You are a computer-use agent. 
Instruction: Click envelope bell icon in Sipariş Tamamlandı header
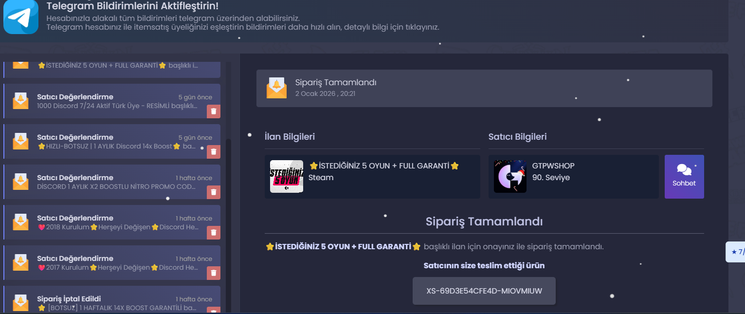pos(276,88)
